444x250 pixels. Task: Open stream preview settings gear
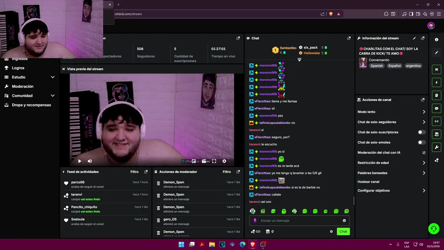(x=224, y=161)
